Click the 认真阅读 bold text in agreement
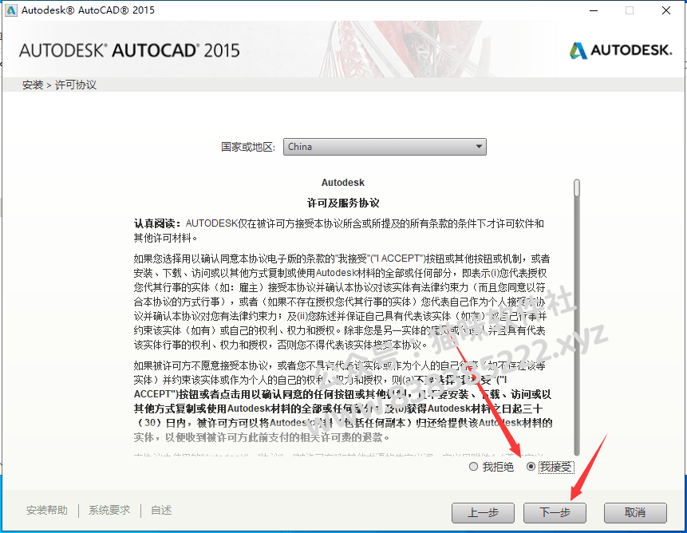Image resolution: width=687 pixels, height=533 pixels. 158,223
